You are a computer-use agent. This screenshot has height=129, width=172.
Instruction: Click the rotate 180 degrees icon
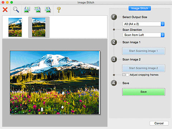(38, 10)
